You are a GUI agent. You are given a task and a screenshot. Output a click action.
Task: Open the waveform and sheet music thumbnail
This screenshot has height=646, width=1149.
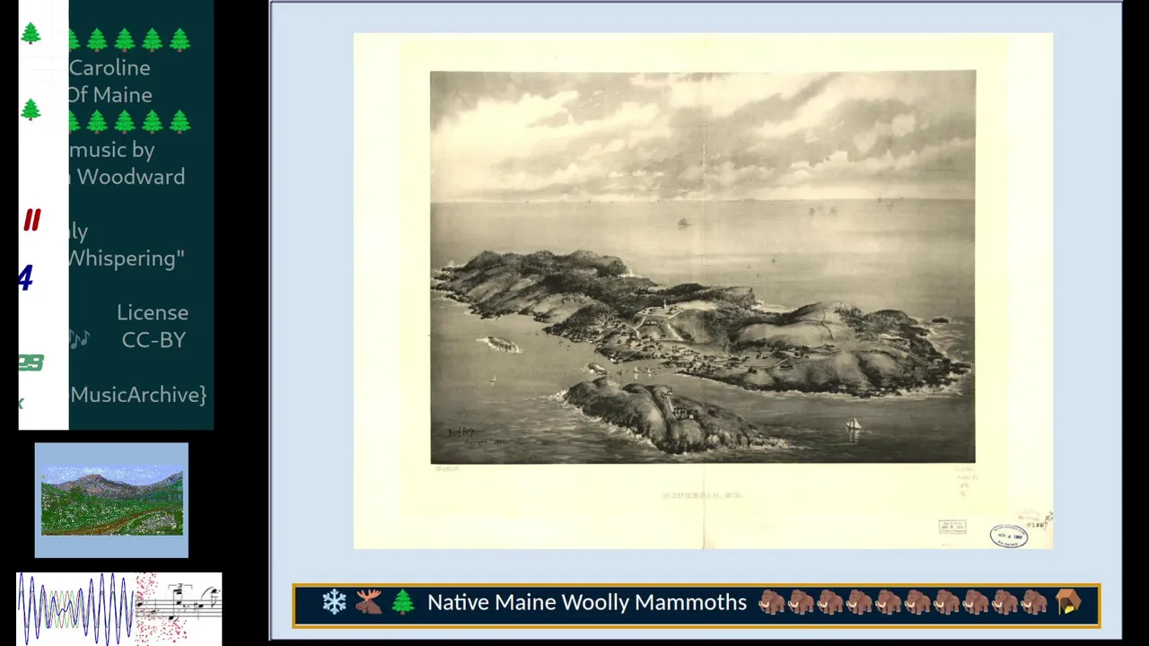pos(119,608)
